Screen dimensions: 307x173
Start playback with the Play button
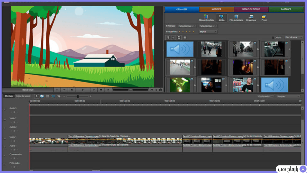[83, 90]
